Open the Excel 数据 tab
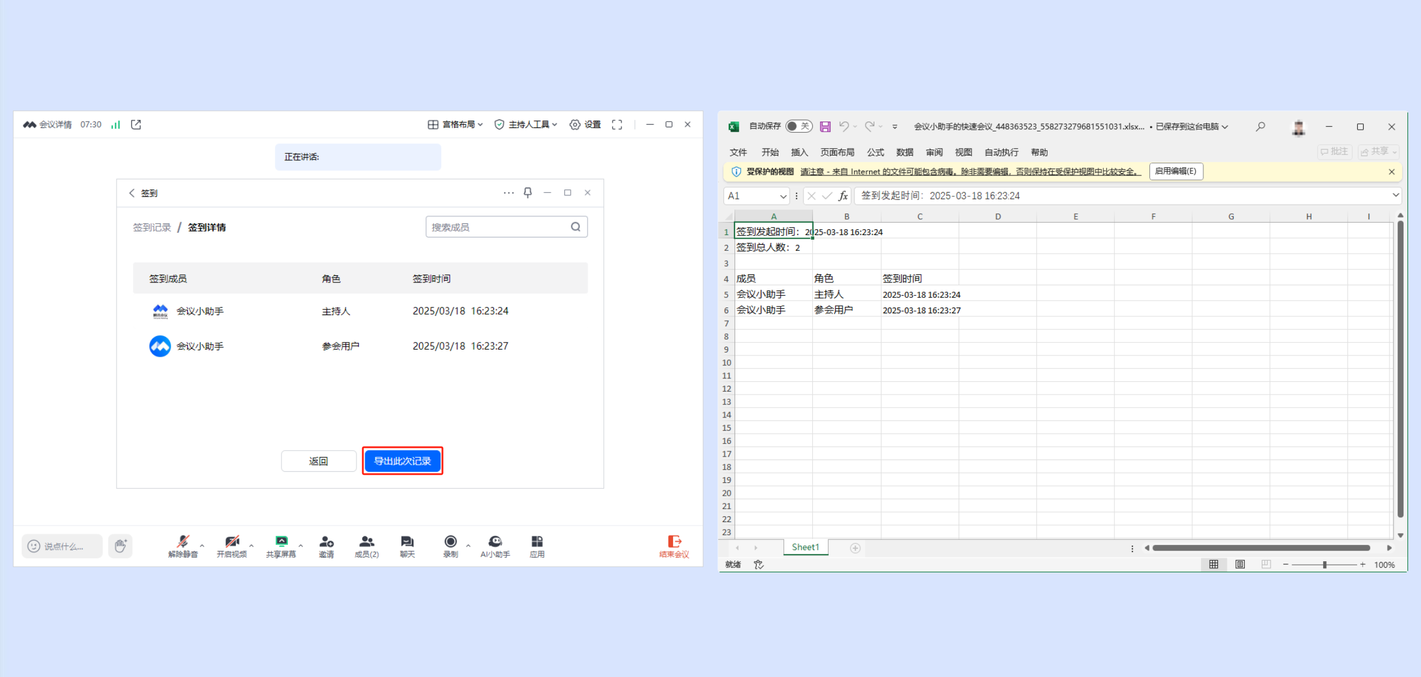 point(905,152)
